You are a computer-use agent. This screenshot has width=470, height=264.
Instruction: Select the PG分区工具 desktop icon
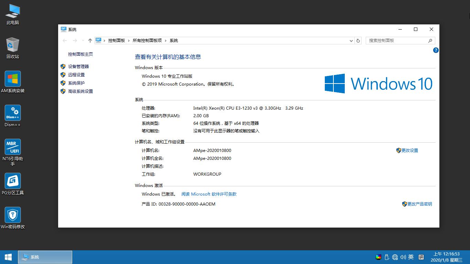[x=13, y=184]
